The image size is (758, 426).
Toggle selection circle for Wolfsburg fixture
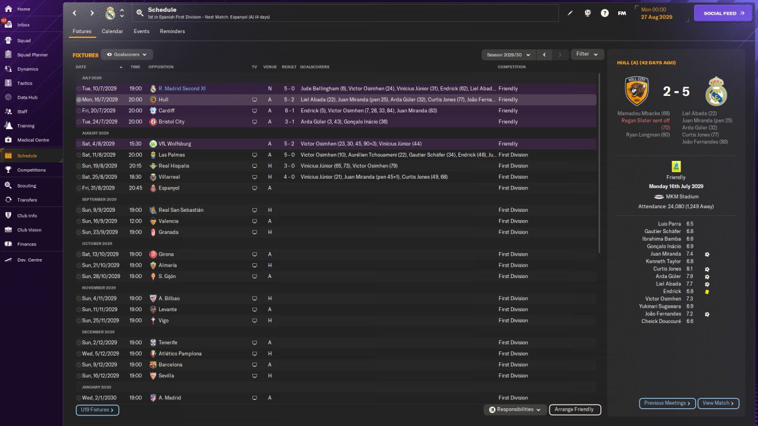[79, 144]
